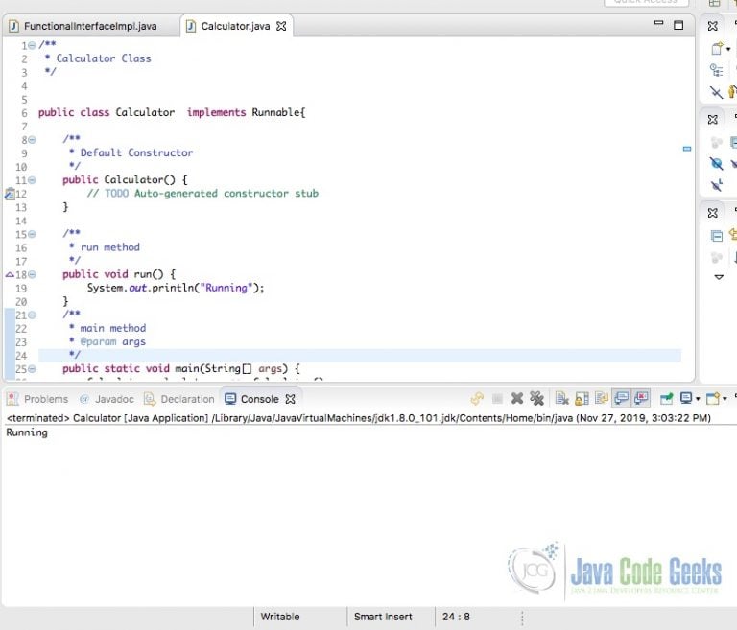The height and width of the screenshot is (630, 737).
Task: Click the Writable status bar entry
Action: pyautogui.click(x=280, y=617)
